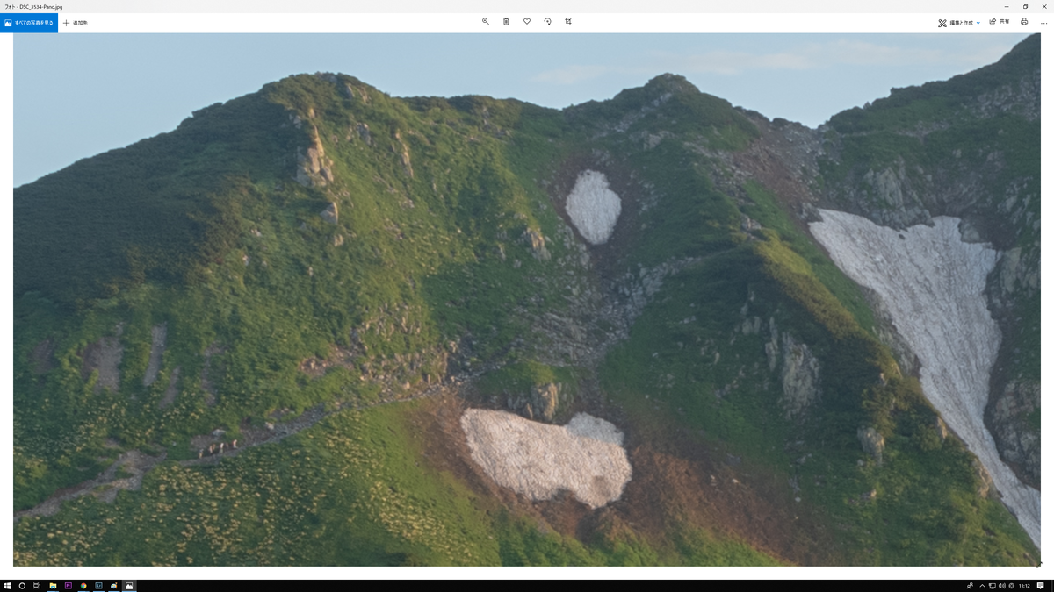Screen dimensions: 1054x592
Task: Open the 編集と作成 dropdown
Action: tap(959, 22)
